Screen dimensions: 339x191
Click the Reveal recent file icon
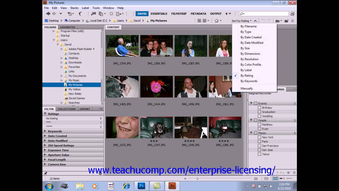70,14
